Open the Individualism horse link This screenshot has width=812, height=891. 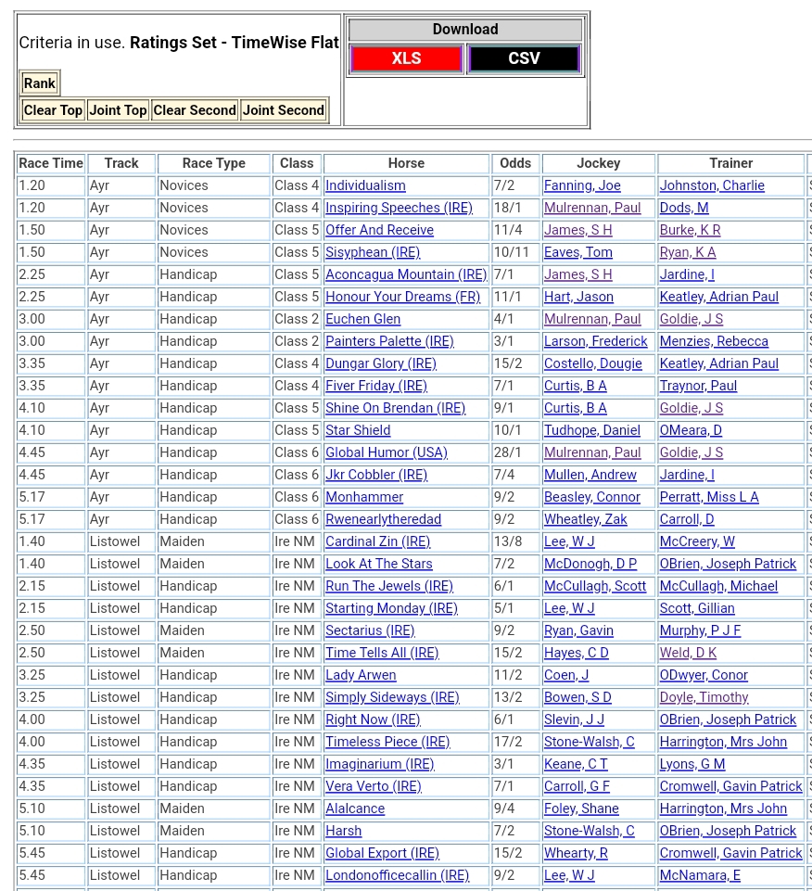pyautogui.click(x=365, y=185)
